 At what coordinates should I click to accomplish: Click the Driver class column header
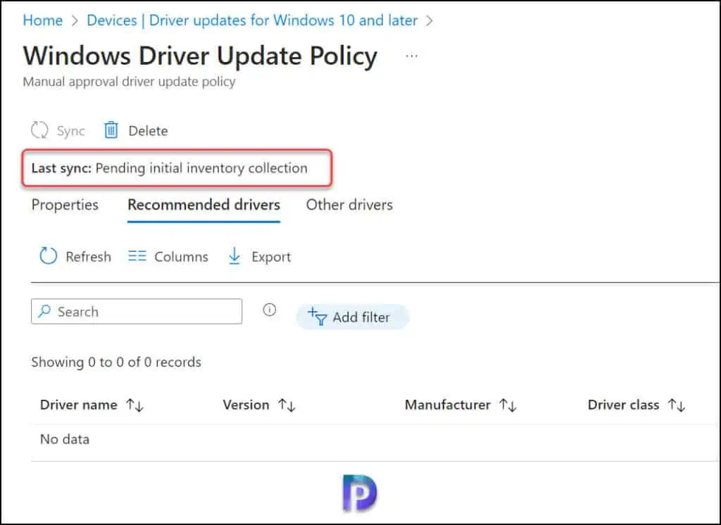624,405
